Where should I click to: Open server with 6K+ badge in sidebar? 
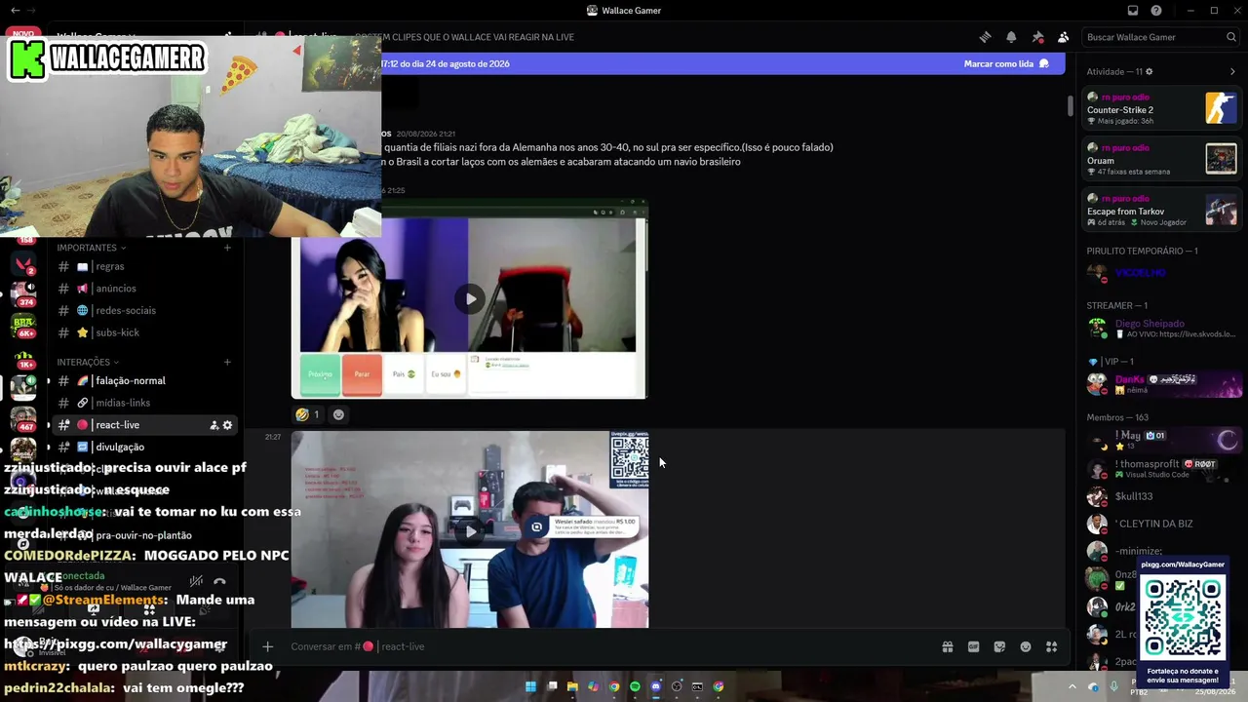tap(23, 326)
